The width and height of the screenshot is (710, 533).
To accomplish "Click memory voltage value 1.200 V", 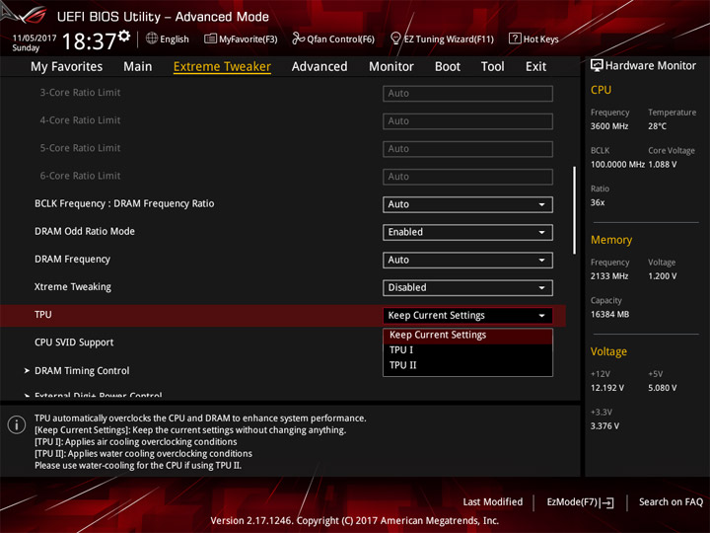I will pos(662,276).
